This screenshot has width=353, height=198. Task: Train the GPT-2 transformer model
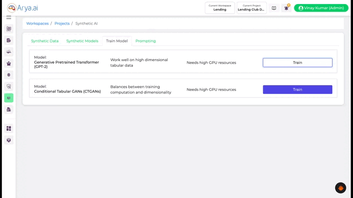point(297,63)
